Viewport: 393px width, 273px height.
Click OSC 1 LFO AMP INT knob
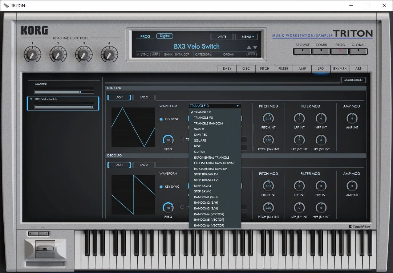point(352,118)
